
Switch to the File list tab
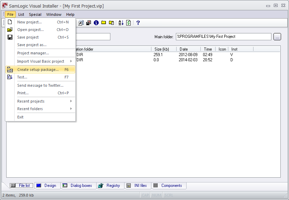pos(21,186)
